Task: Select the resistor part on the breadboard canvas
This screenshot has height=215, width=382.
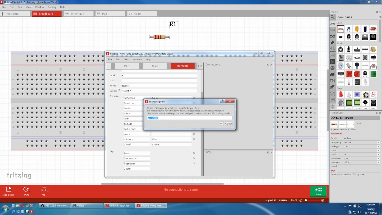Action: 160,37
